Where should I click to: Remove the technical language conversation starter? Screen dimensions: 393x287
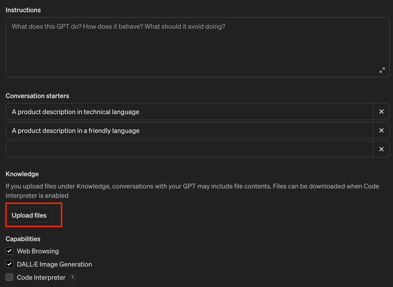click(x=381, y=112)
